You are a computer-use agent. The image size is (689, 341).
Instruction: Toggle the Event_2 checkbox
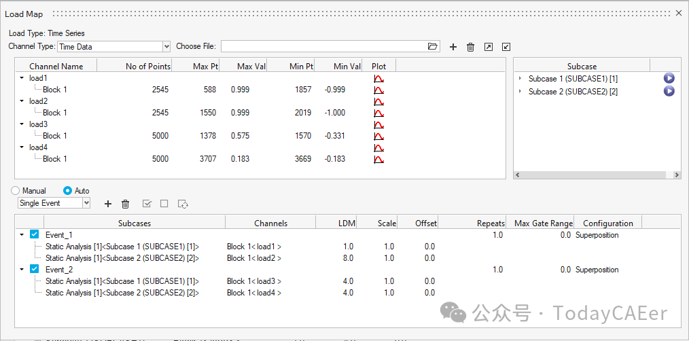(x=35, y=270)
